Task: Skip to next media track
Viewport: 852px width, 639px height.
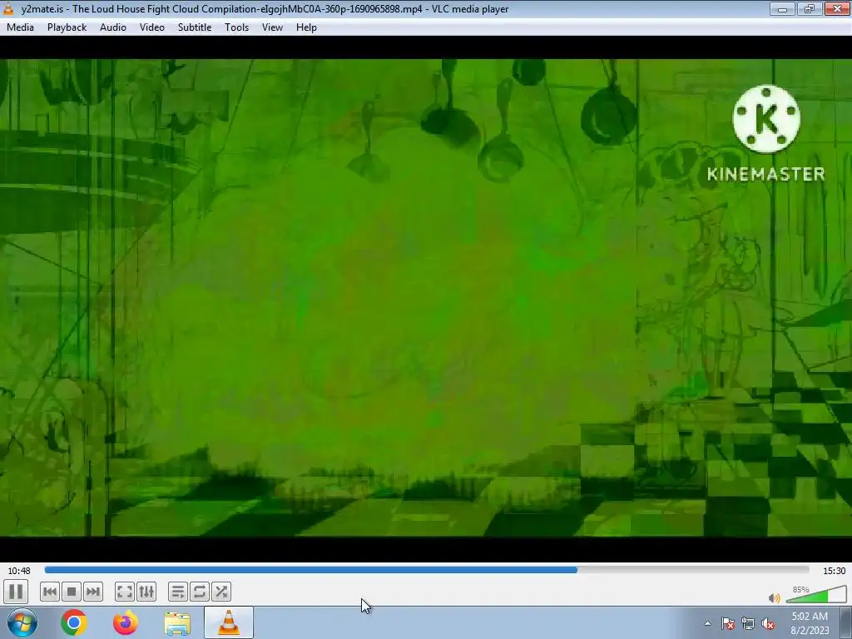Action: pyautogui.click(x=93, y=592)
